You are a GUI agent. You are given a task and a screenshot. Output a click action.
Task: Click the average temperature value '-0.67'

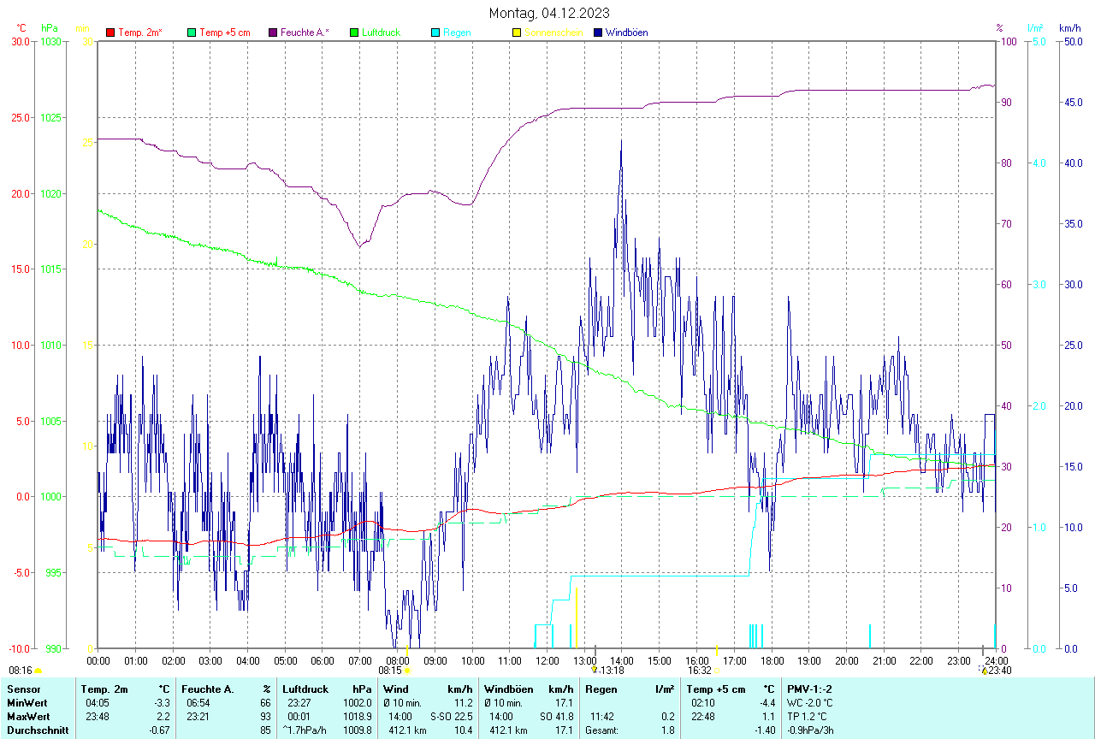160,730
